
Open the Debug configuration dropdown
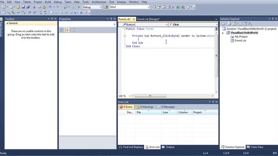pos(100,7)
